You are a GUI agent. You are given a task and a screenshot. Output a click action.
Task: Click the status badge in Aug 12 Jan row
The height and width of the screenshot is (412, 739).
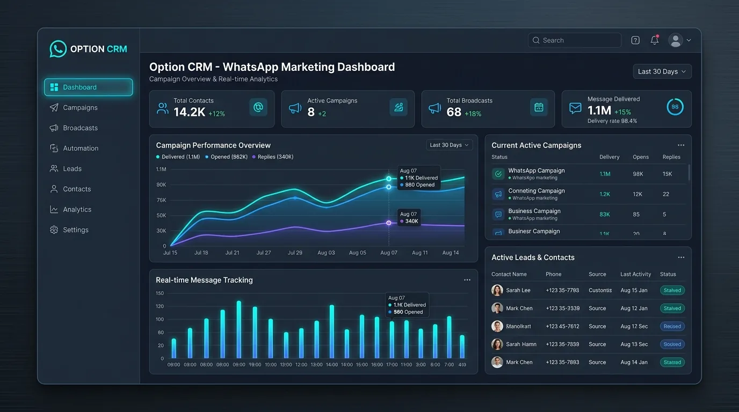(x=672, y=308)
